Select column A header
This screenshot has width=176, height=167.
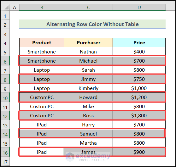point(15,7)
